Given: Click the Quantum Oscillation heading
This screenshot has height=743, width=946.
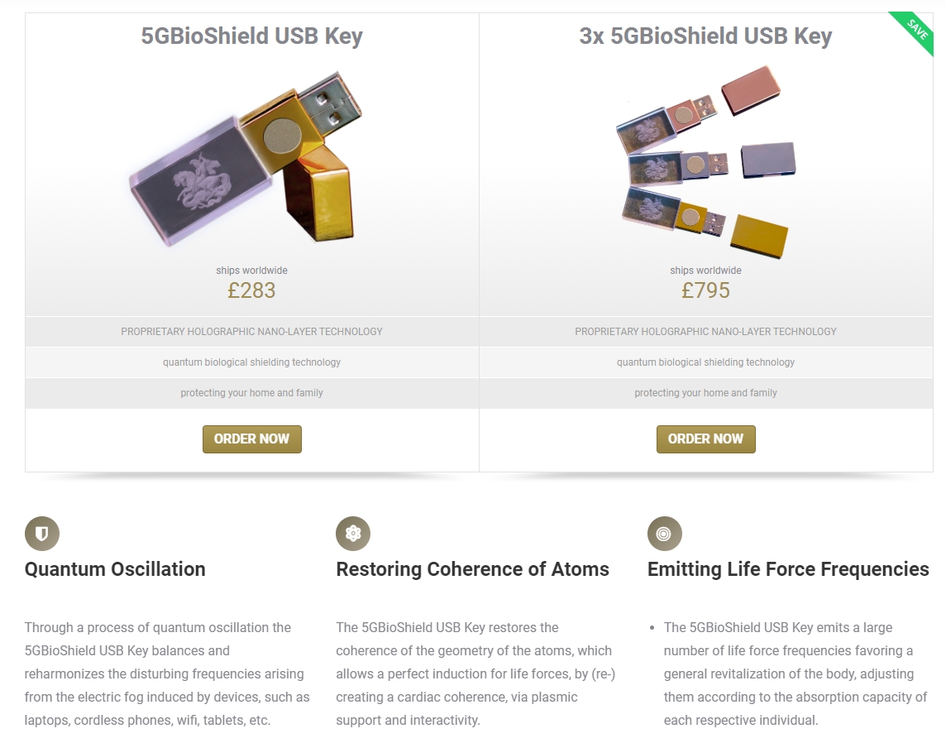Looking at the screenshot, I should point(115,569).
